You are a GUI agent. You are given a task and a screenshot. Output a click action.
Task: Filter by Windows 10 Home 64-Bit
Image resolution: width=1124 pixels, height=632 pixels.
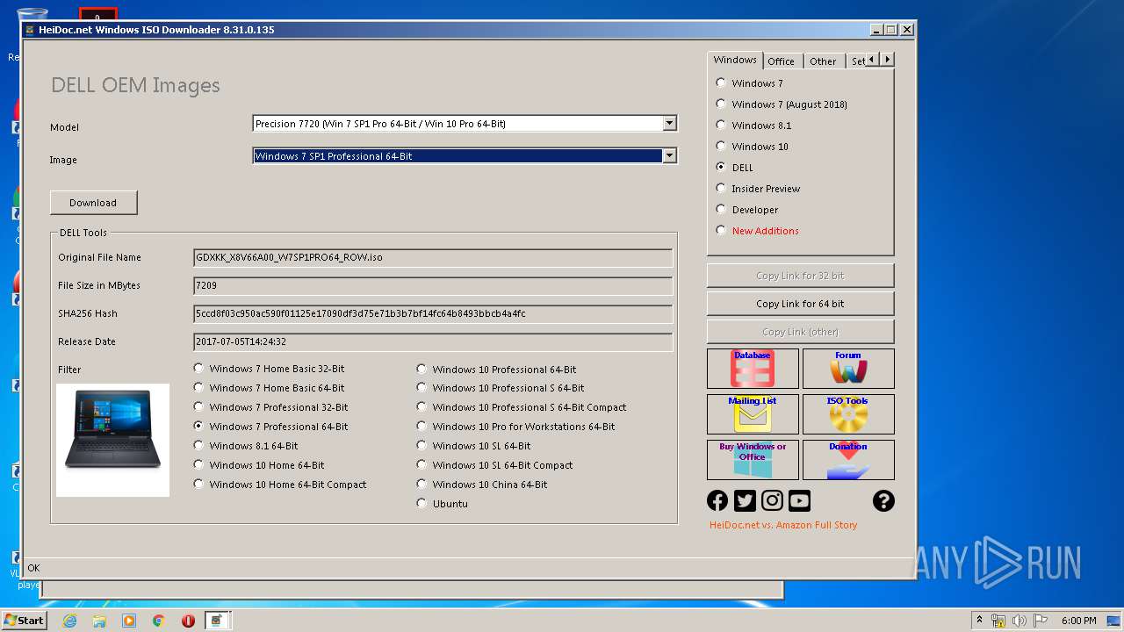[198, 464]
